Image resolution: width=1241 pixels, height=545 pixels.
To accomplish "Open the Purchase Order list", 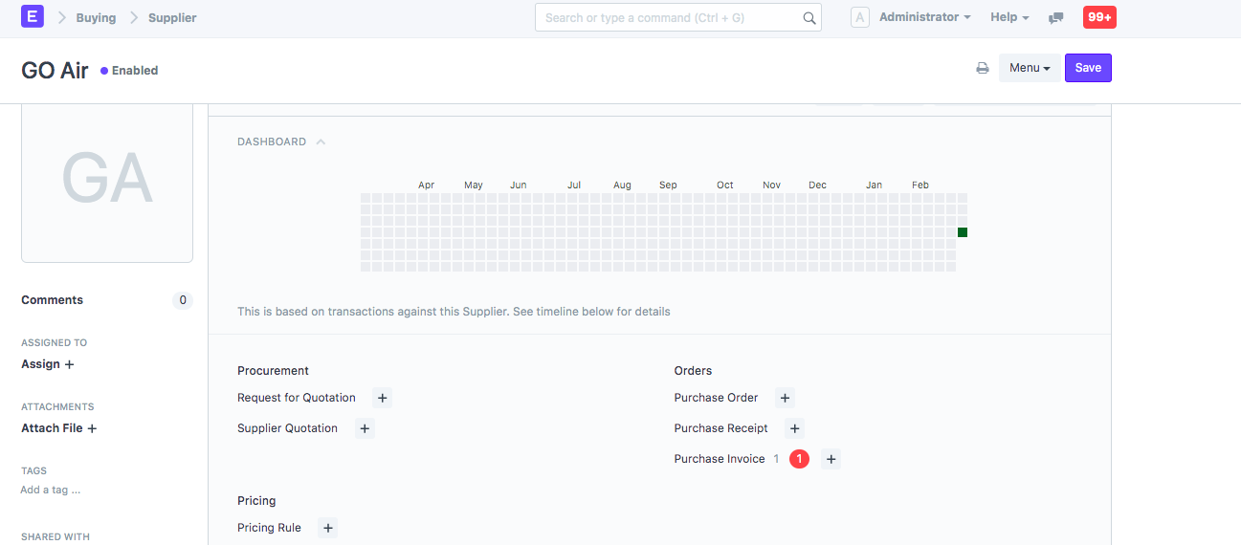I will tap(716, 398).
